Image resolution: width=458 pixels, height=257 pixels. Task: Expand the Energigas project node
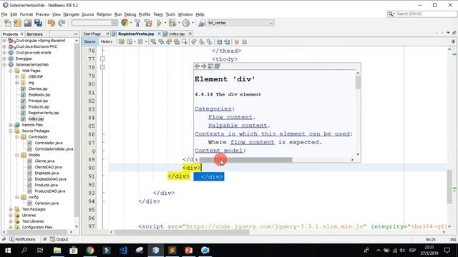pyautogui.click(x=4, y=59)
